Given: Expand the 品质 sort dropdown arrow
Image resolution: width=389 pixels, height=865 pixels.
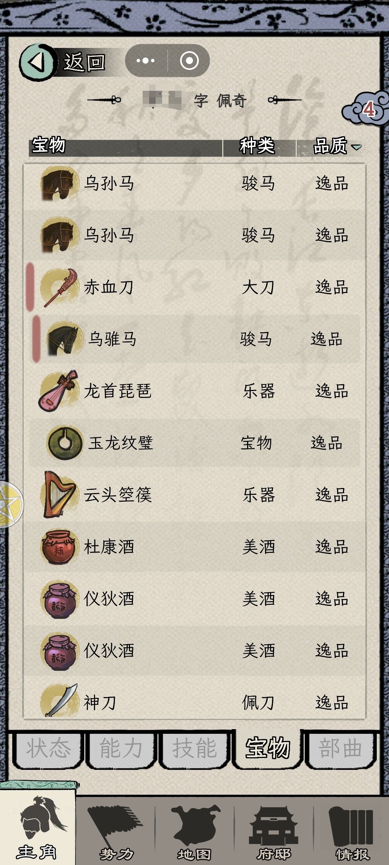Looking at the screenshot, I should (x=356, y=147).
